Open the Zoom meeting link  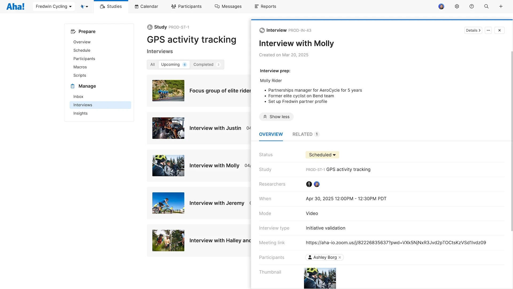(396, 243)
